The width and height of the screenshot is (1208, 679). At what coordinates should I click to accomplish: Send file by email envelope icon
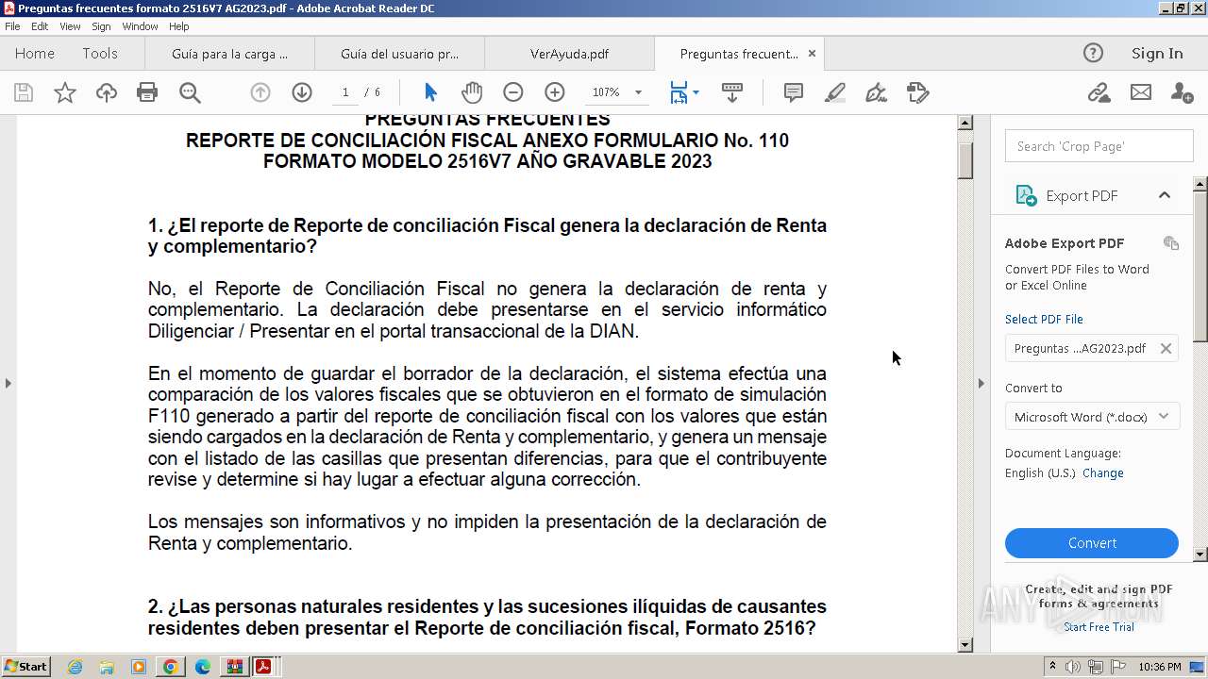[x=1141, y=92]
